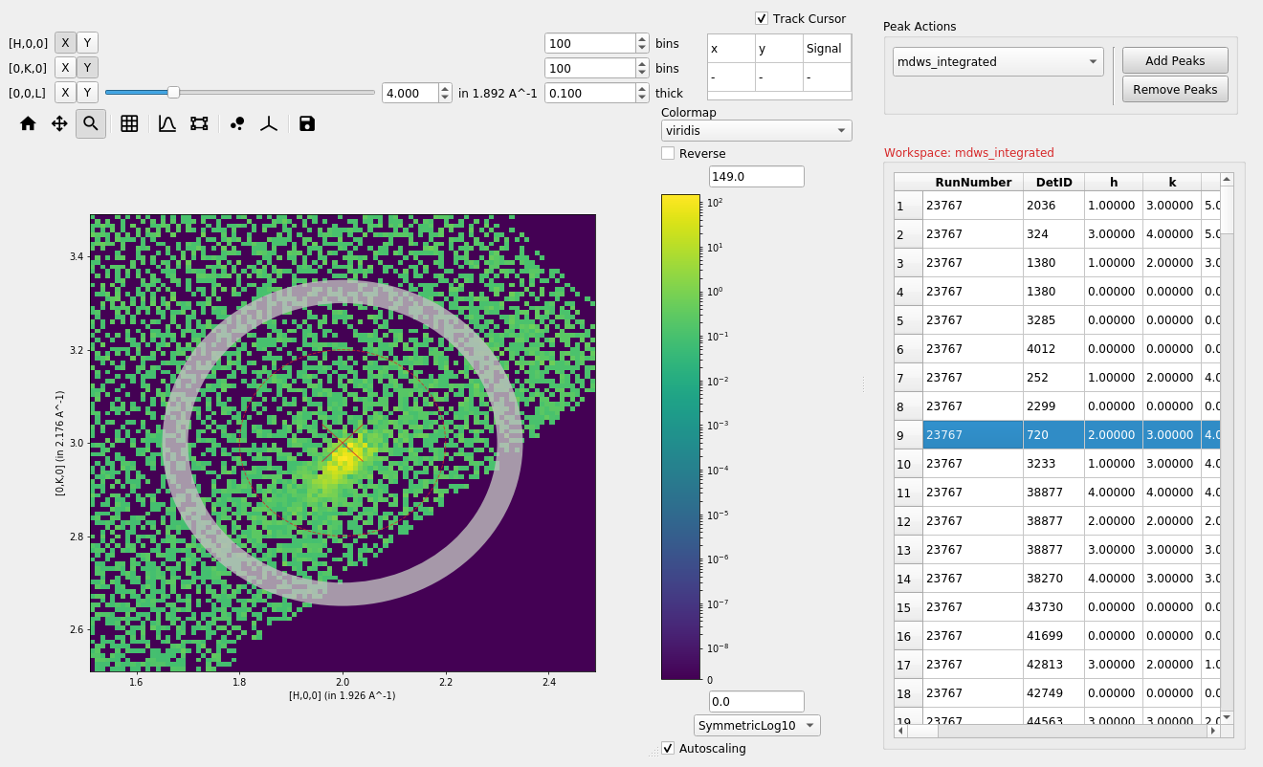Open the mdws_integrated peaks workspace dropdown

(998, 62)
